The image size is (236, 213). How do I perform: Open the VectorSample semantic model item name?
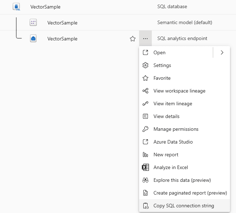click(62, 23)
